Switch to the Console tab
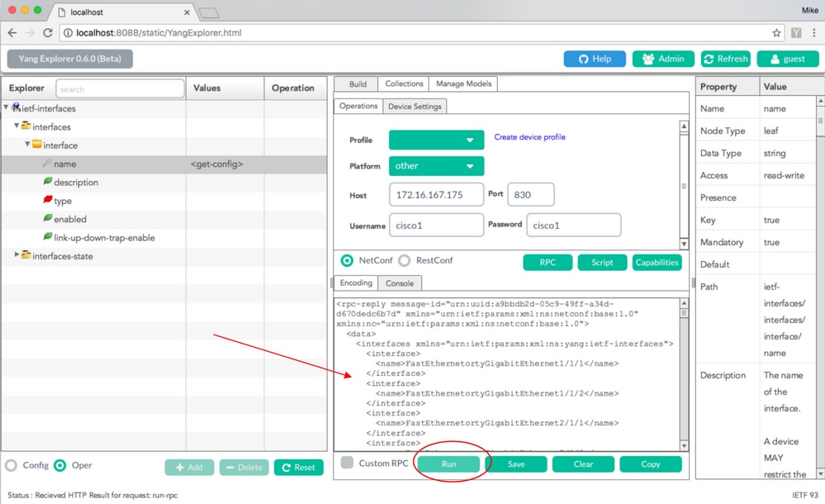This screenshot has width=825, height=504. tap(400, 283)
